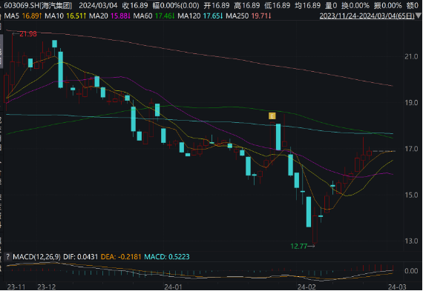Click the 15.0 price axis label

[411, 195]
